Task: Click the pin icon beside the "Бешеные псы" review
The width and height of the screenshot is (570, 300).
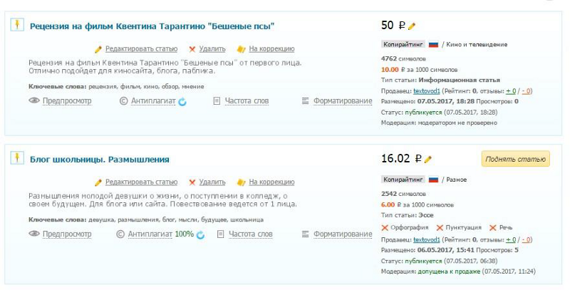Action: click(x=16, y=25)
